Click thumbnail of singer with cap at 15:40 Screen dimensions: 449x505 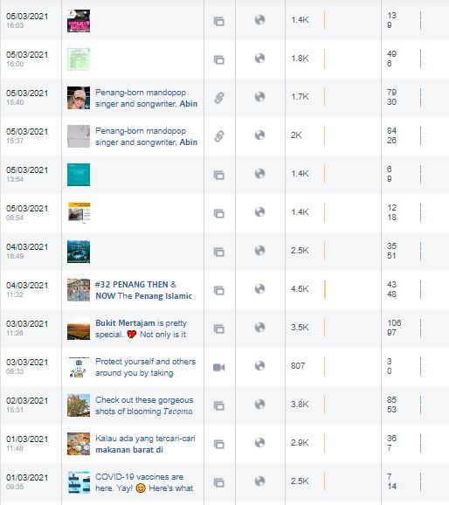79,98
